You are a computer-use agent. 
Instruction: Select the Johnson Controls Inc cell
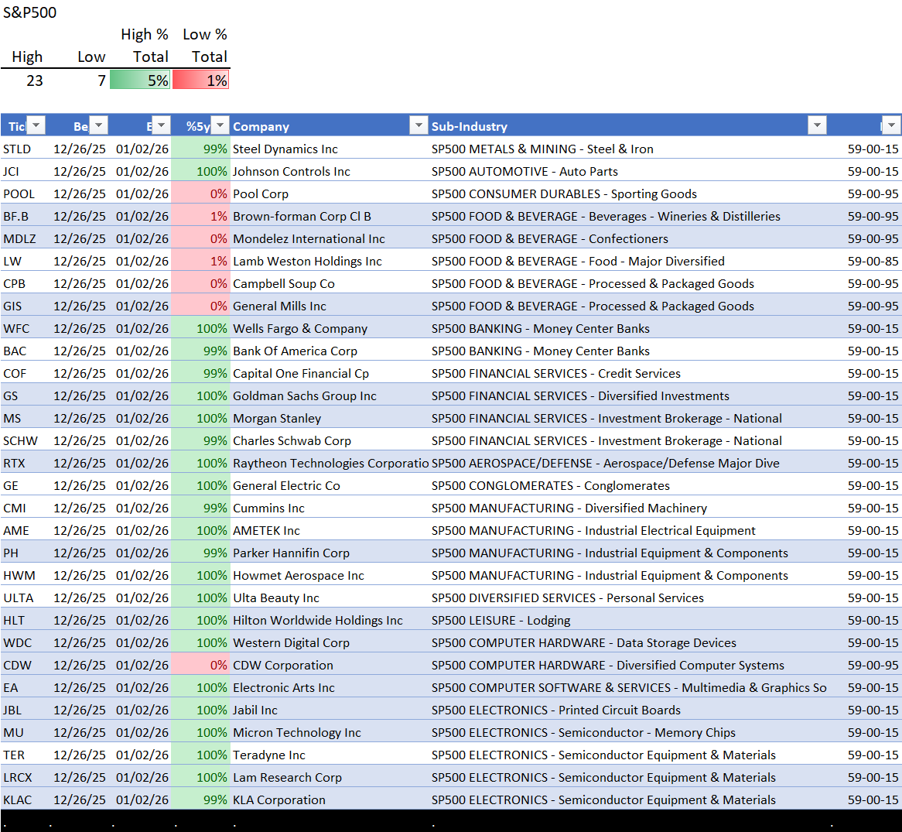(x=330, y=172)
